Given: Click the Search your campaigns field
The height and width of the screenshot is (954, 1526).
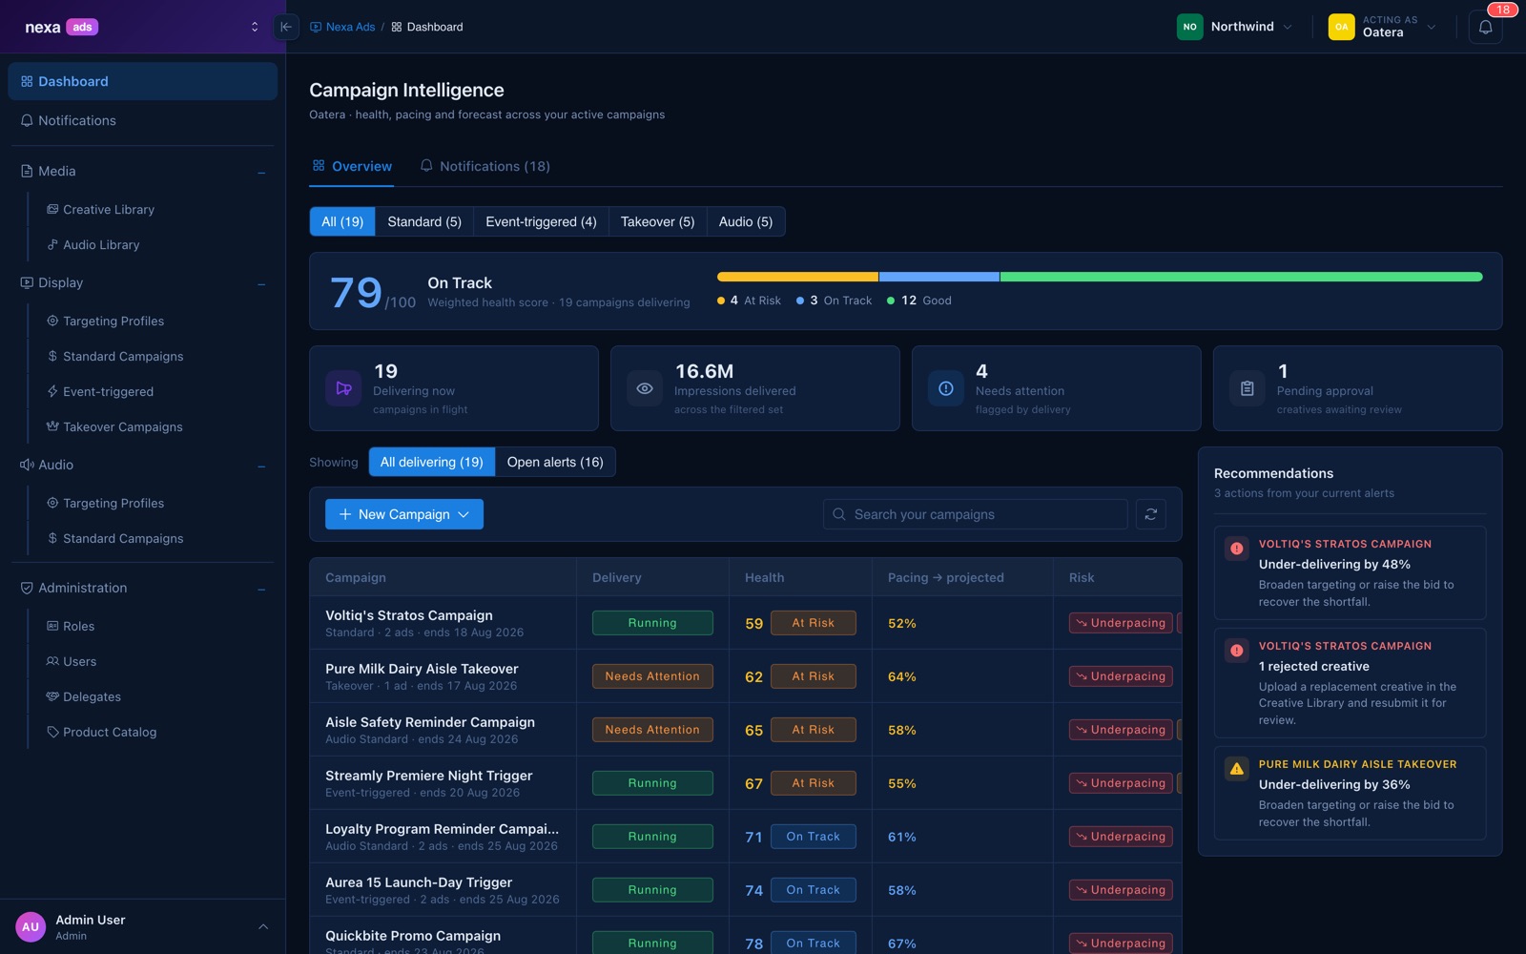Looking at the screenshot, I should coord(976,514).
